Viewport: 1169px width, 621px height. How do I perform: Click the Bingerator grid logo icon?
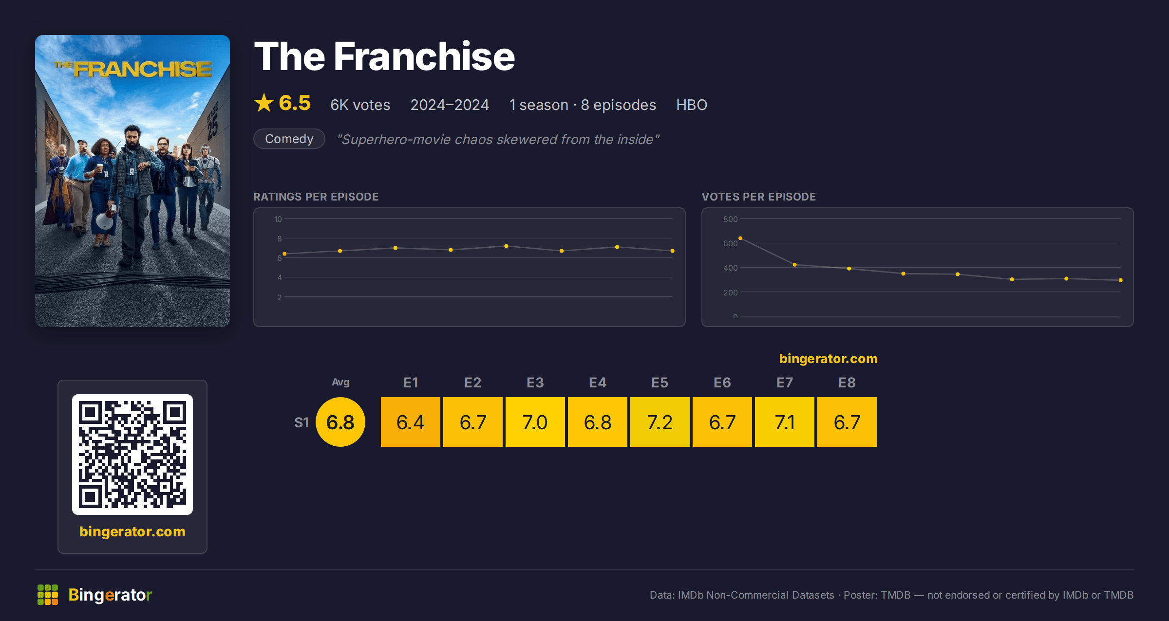pyautogui.click(x=48, y=595)
